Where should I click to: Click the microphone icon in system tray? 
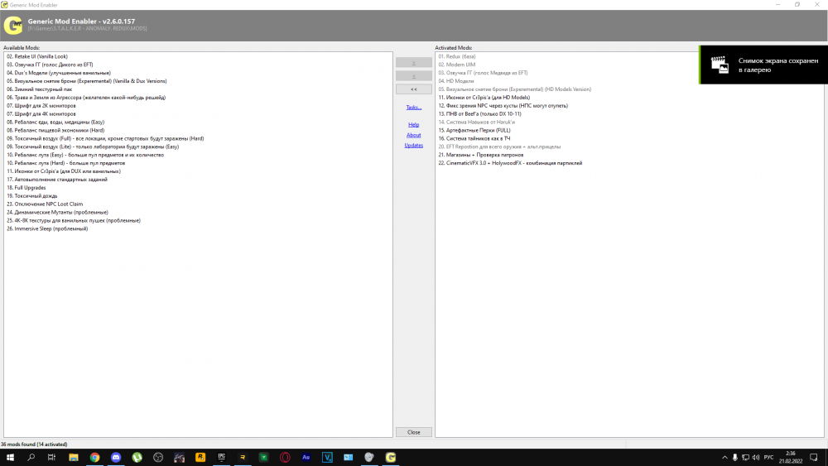(734, 457)
